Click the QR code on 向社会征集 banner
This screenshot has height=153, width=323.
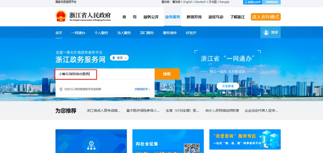(x=192, y=148)
